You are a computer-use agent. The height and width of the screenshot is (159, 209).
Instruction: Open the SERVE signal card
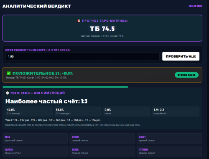tap(102, 151)
